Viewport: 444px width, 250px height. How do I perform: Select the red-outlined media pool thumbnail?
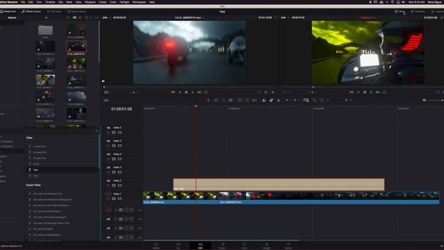pos(77,47)
